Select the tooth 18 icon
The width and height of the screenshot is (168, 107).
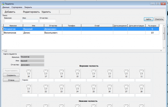28,73
